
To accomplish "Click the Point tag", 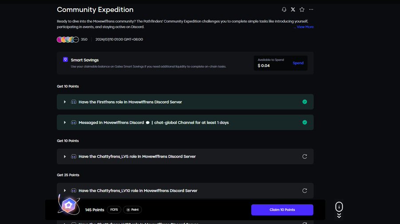I will (132, 210).
